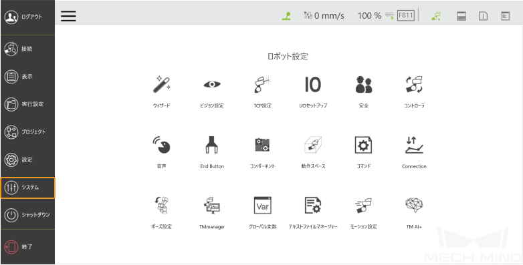Image resolution: width=523 pixels, height=265 pixels.
Task: Open コントローラ controller settings
Action: (414, 85)
